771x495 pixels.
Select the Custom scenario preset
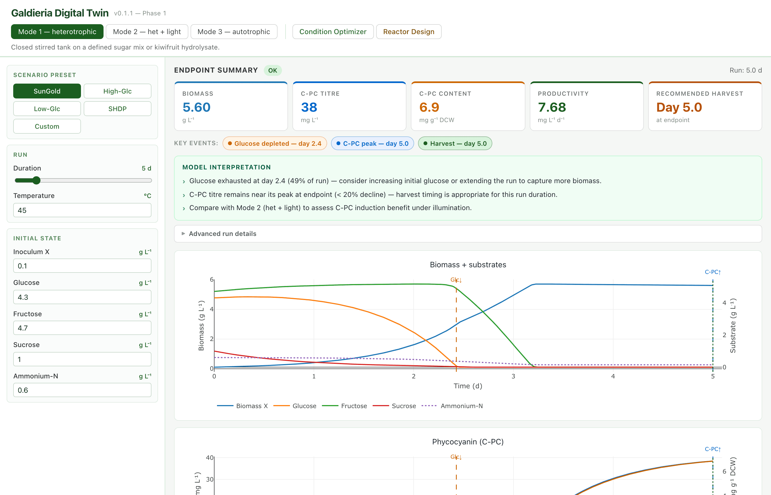[x=47, y=126]
